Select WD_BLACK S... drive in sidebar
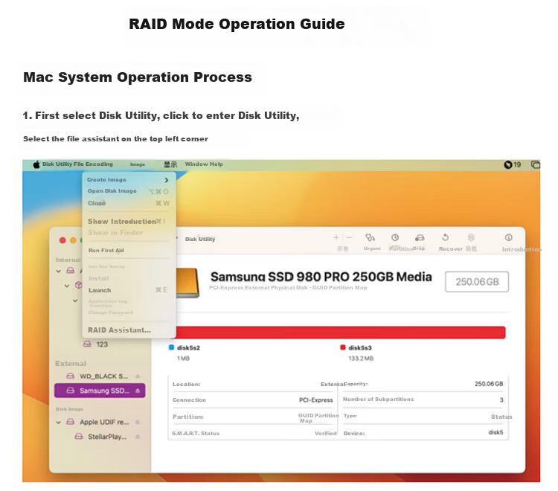This screenshot has height=491, width=558. tap(100, 376)
